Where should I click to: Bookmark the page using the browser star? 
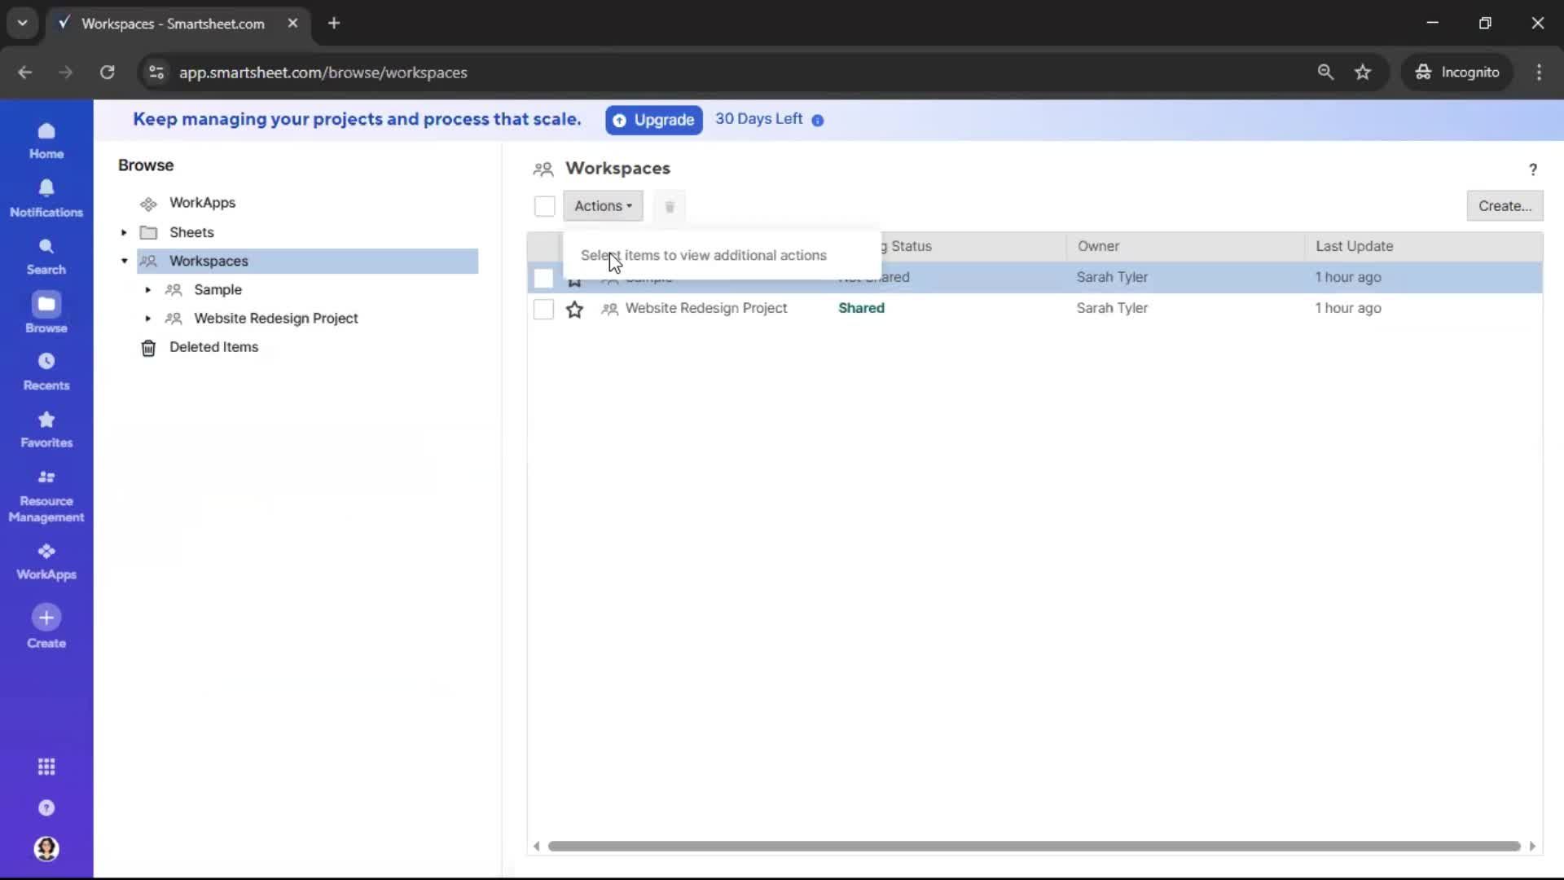point(1364,72)
